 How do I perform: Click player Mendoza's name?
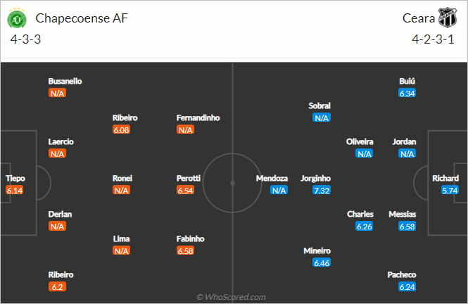pyautogui.click(x=272, y=179)
